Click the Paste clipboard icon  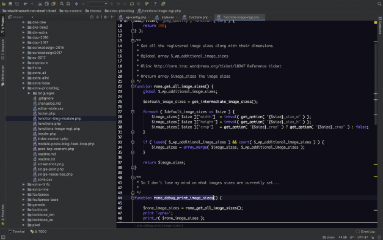pyautogui.click(x=53, y=4)
